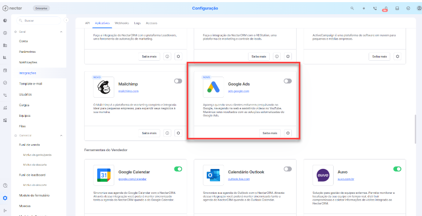Screen dimensions: 422x216
Task: Open the search magnifier in top bar
Action: pos(352,8)
